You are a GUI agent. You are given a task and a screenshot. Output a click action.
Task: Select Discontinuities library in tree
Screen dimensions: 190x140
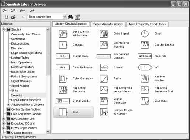click(x=20, y=43)
